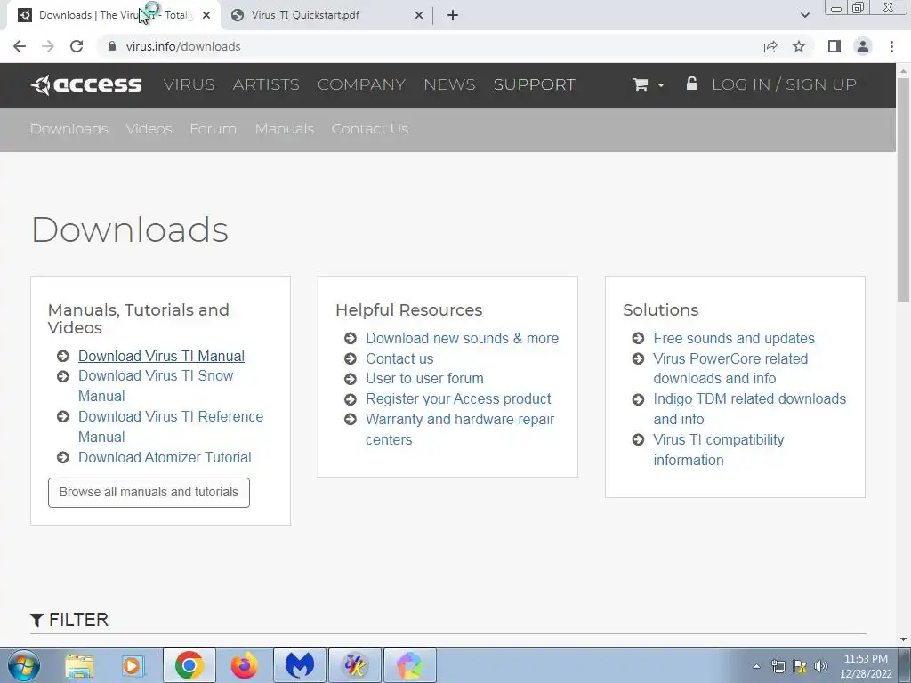The width and height of the screenshot is (911, 683).
Task: Select Manuals in the support submenu
Action: click(x=285, y=128)
